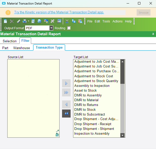Click the Target List scroll up arrow
This screenshot has width=156, height=149.
(x=123, y=62)
